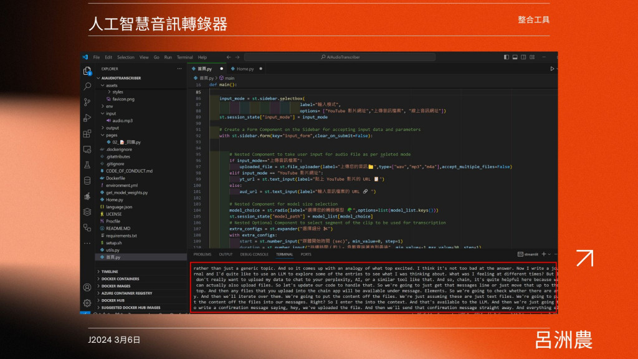Open terminal launch profile dropdown arrow
The width and height of the screenshot is (638, 359).
(550, 254)
